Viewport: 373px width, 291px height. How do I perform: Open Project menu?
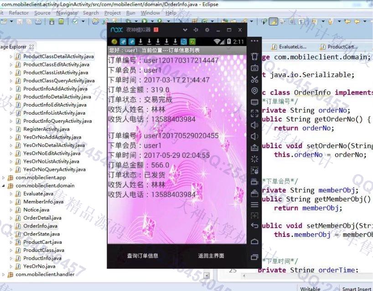click(x=113, y=13)
